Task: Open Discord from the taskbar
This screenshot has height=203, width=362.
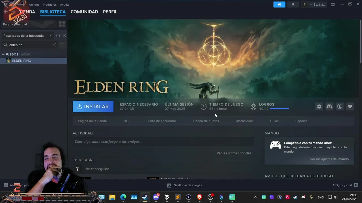Action: tap(156, 197)
